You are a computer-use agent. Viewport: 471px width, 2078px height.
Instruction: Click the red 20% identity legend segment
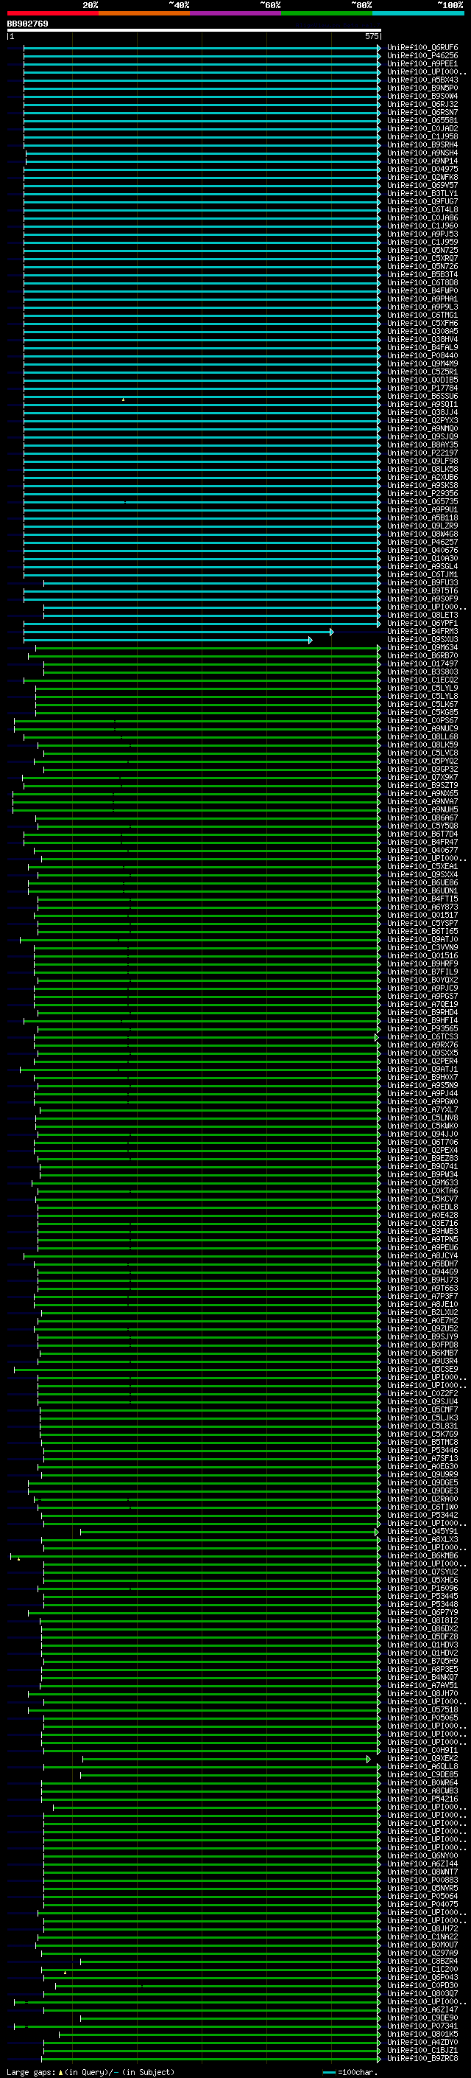[x=53, y=13]
